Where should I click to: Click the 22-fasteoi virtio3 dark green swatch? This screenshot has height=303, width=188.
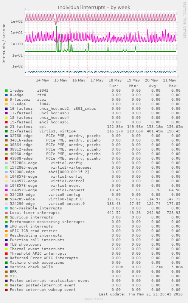[x=6, y=131]
